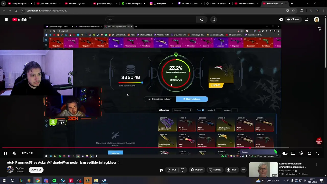Screen dimensions: 327x184
Task: Click the Kaydet save button
Action: click(x=215, y=170)
